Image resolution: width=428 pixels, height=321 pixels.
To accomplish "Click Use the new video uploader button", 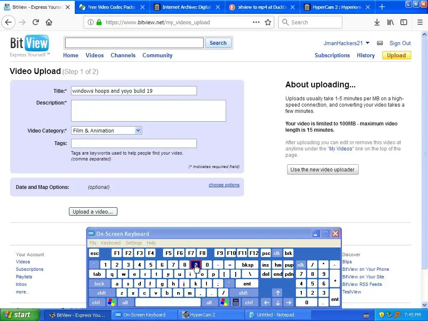I will coord(322,170).
